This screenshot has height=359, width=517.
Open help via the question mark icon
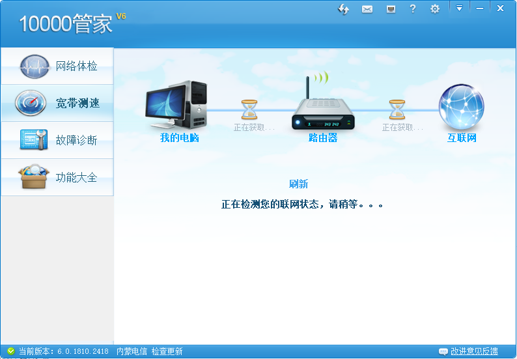[412, 8]
